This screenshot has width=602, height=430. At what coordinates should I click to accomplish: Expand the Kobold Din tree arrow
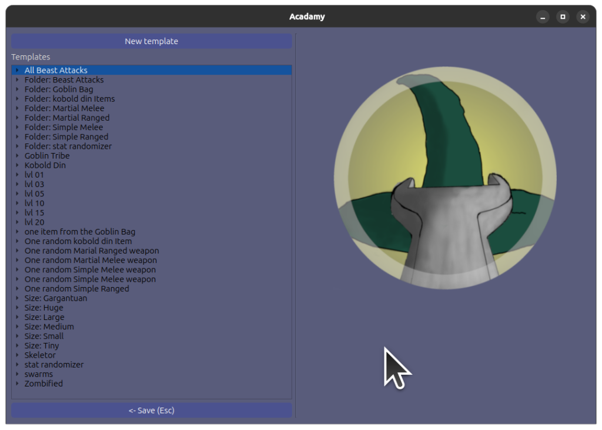18,165
